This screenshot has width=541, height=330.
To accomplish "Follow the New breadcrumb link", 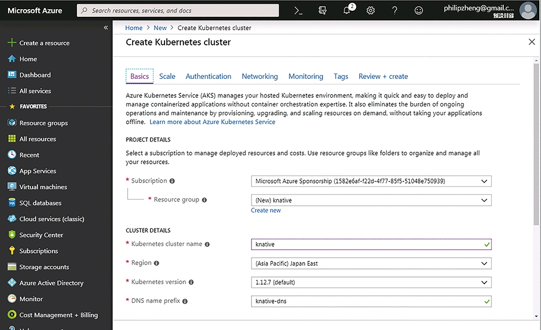I will pos(160,28).
